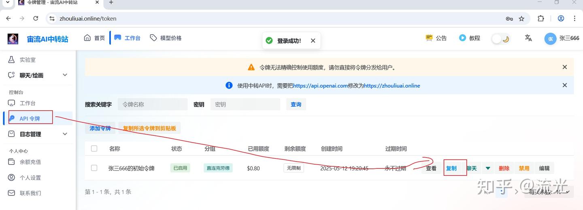The height and width of the screenshot is (210, 583).
Task: Focus the 令牌名称 search field
Action: 153,104
